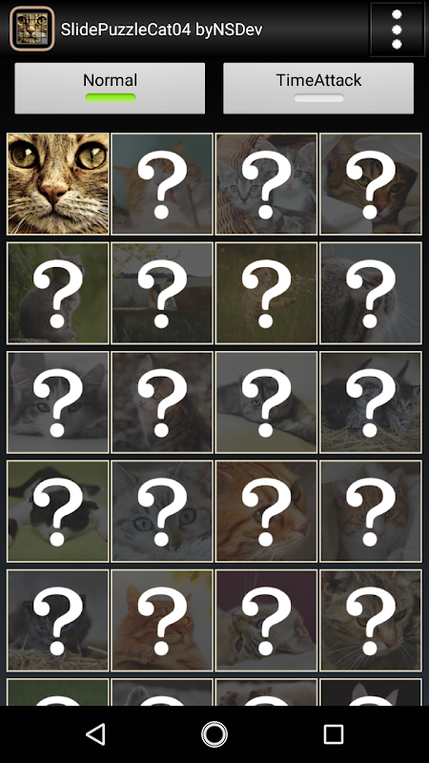Image resolution: width=429 pixels, height=763 pixels.
Task: Select locked kittens in basket puzzle
Action: click(266, 184)
